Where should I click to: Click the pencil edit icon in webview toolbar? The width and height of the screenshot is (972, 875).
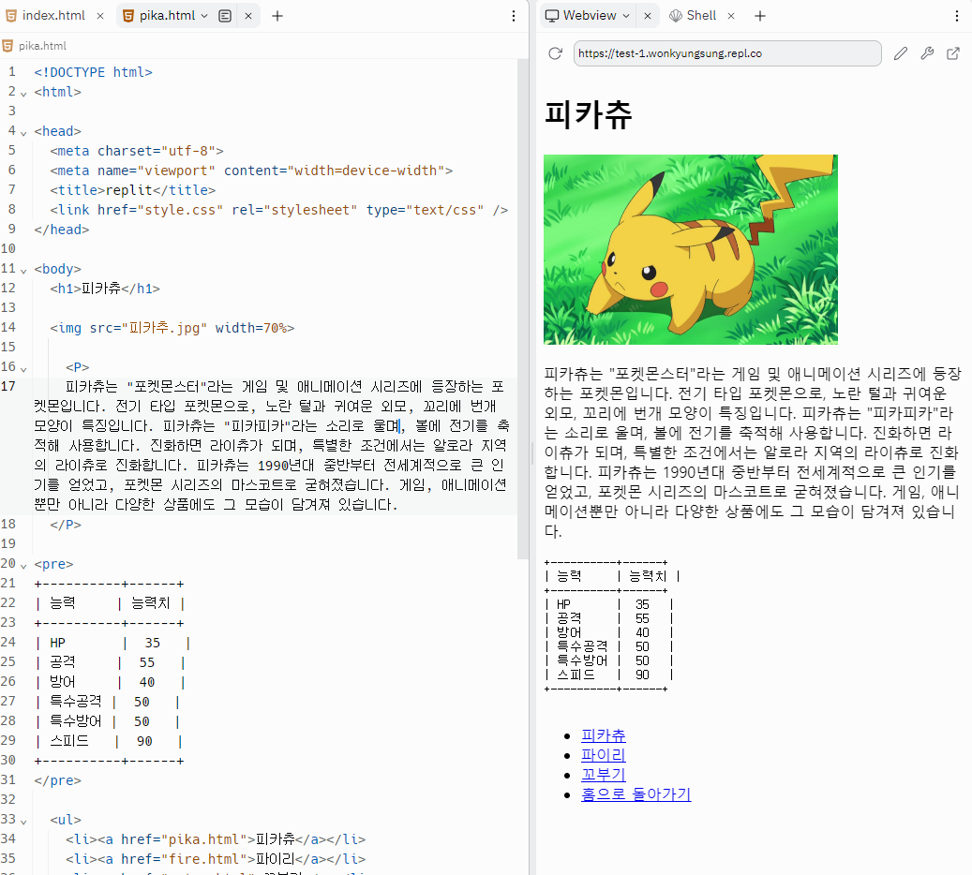901,53
